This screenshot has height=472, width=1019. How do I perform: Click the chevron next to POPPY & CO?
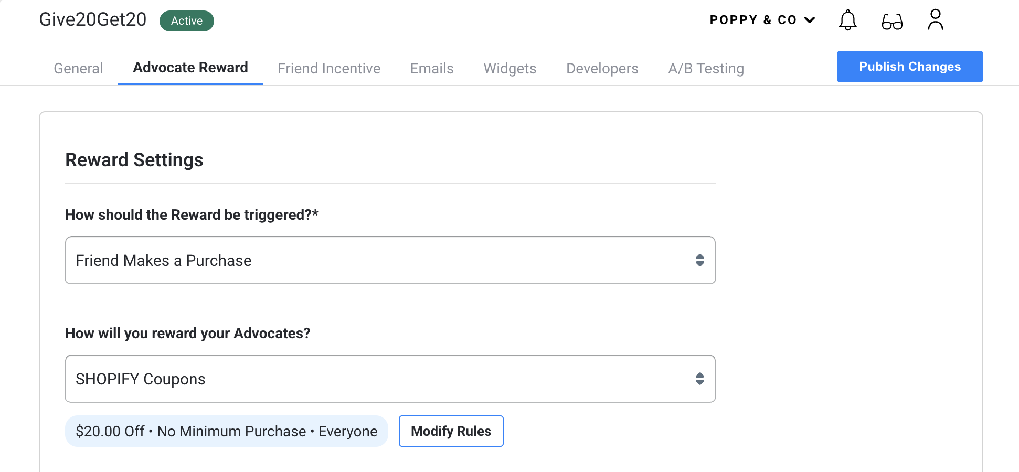(810, 20)
